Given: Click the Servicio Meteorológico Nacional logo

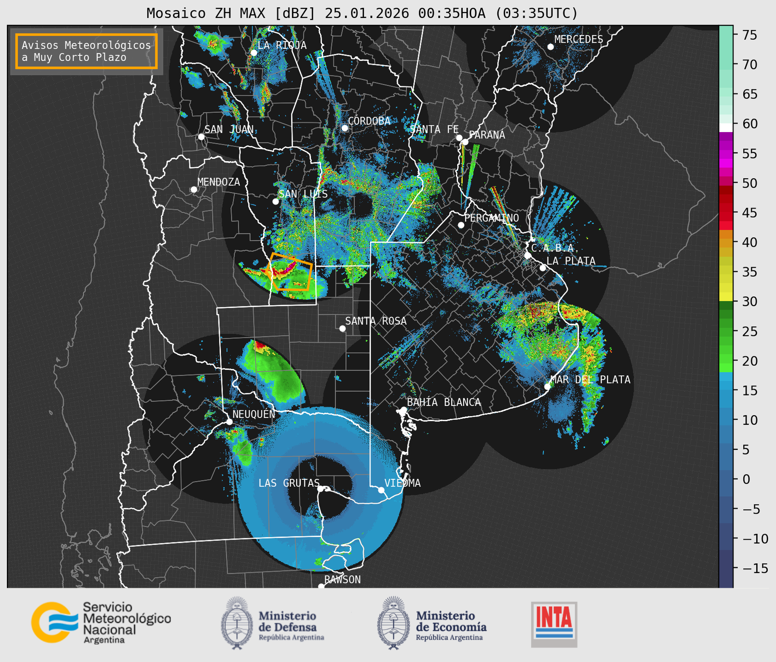Looking at the screenshot, I should pyautogui.click(x=101, y=622).
